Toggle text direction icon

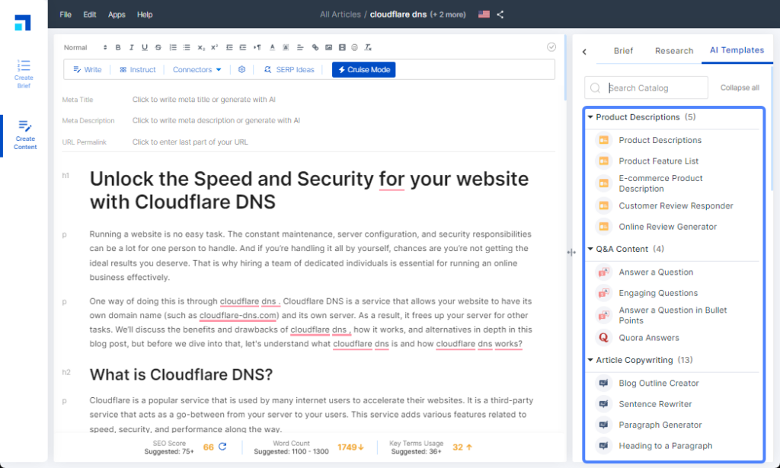click(257, 48)
